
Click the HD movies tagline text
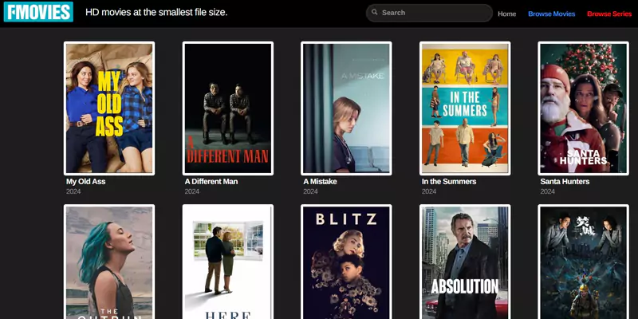pos(156,12)
